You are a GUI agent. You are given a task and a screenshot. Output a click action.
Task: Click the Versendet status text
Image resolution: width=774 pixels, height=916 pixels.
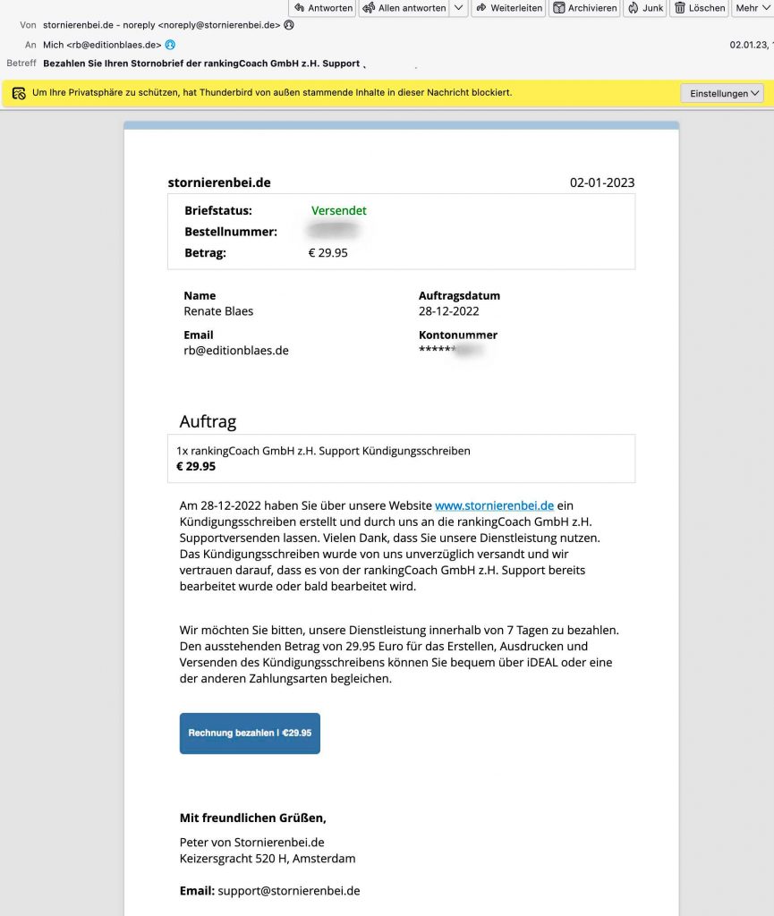[x=339, y=210]
